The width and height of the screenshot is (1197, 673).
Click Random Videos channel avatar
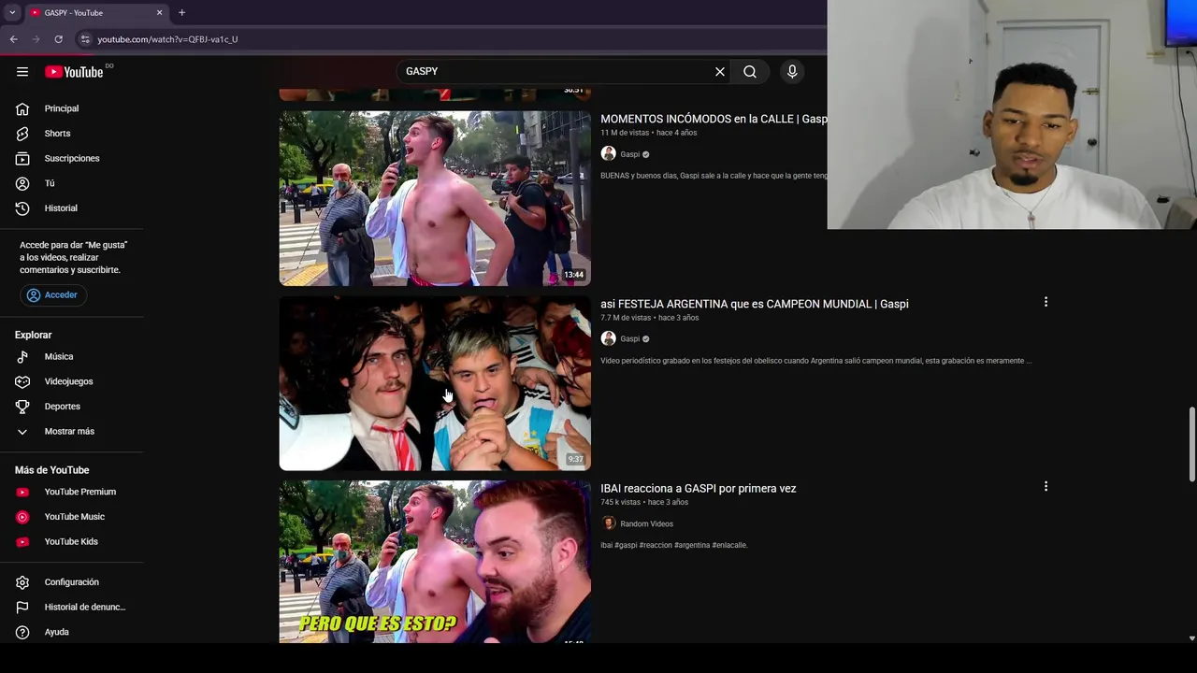[608, 523]
